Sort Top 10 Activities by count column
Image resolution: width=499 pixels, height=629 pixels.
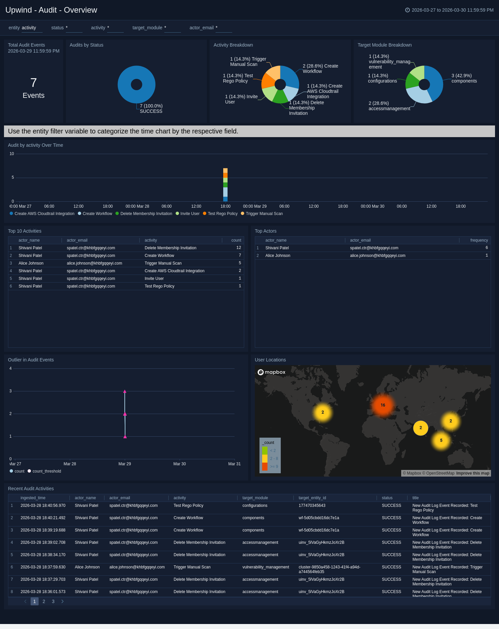pos(236,240)
